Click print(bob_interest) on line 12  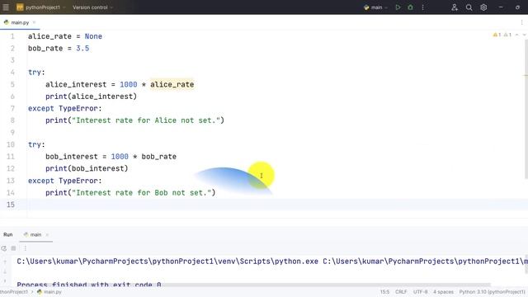(87, 168)
